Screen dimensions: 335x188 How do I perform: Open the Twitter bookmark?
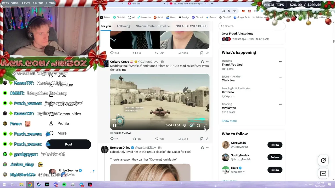pos(105,17)
